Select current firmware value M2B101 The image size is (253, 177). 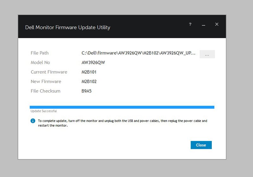[x=89, y=72]
